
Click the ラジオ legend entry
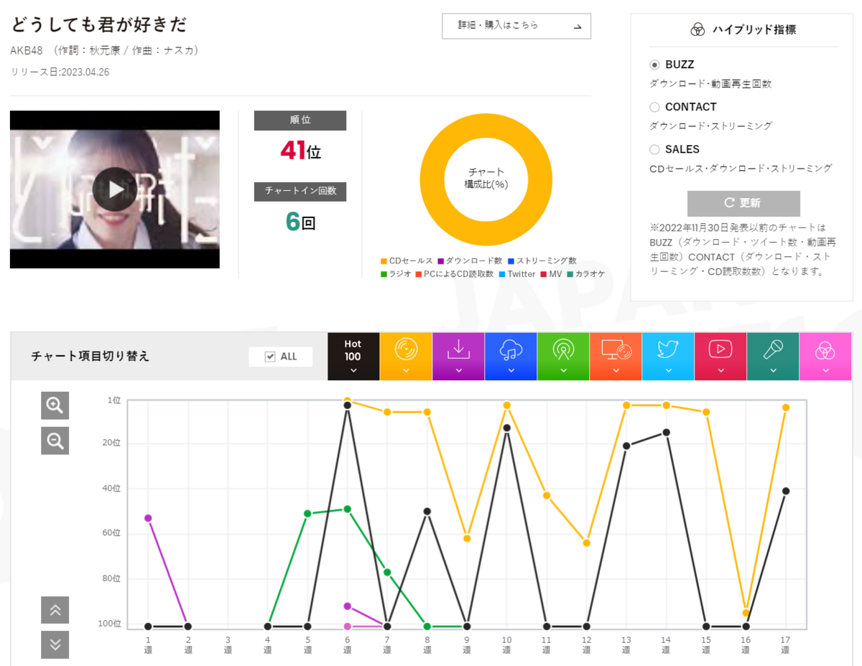tap(396, 274)
